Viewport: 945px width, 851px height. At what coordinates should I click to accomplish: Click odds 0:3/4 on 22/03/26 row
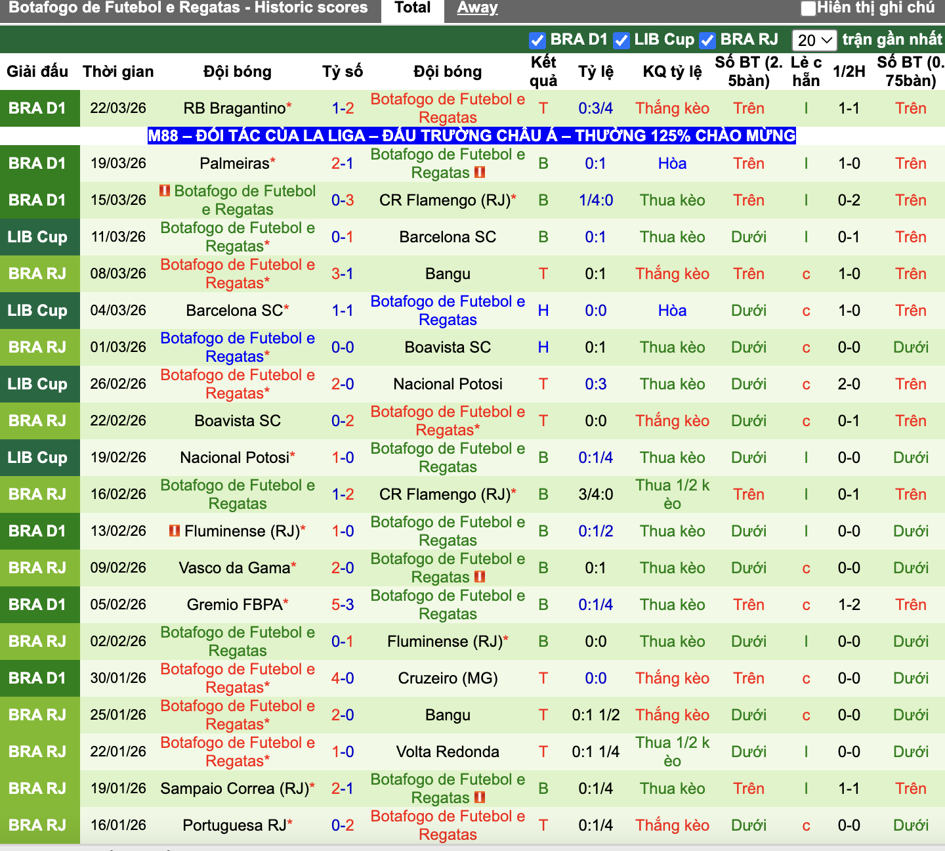[596, 108]
